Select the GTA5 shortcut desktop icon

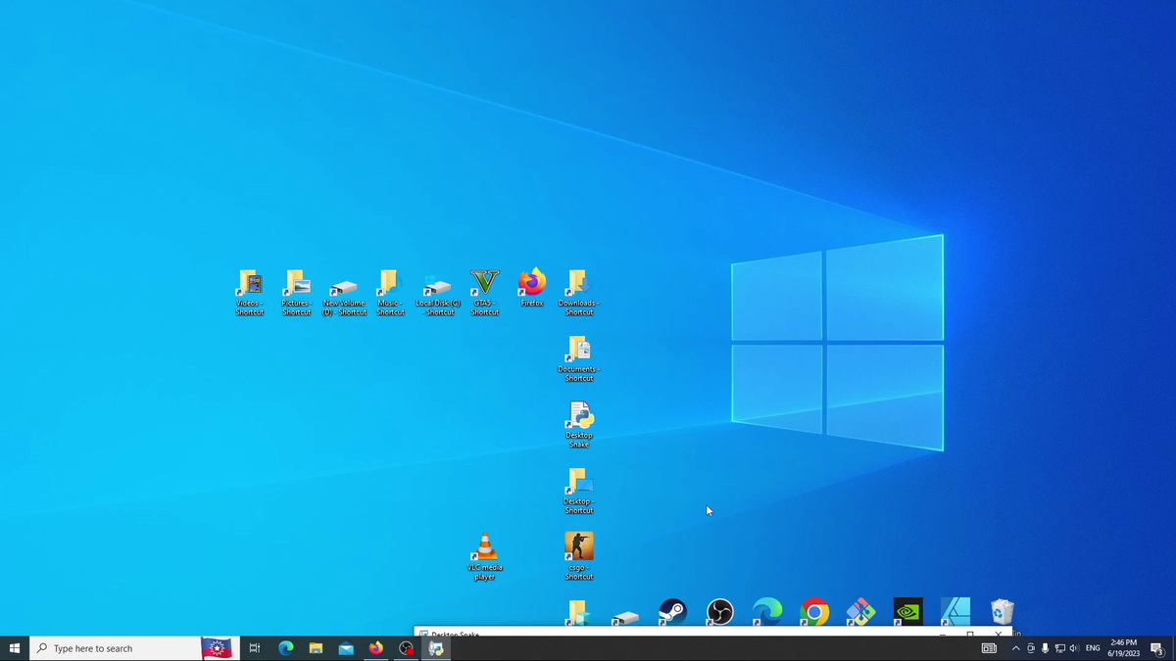(x=484, y=293)
